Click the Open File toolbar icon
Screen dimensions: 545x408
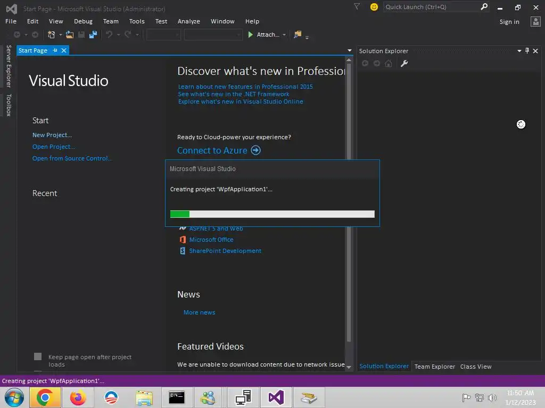[x=70, y=35]
